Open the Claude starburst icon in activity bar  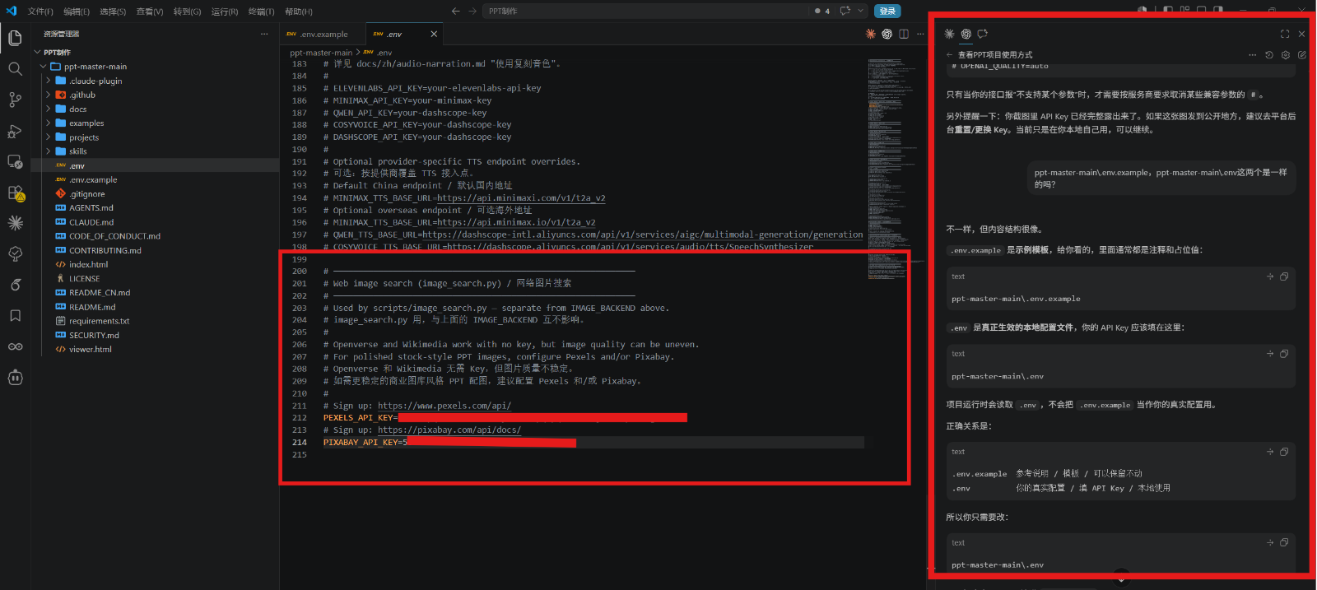(x=15, y=223)
